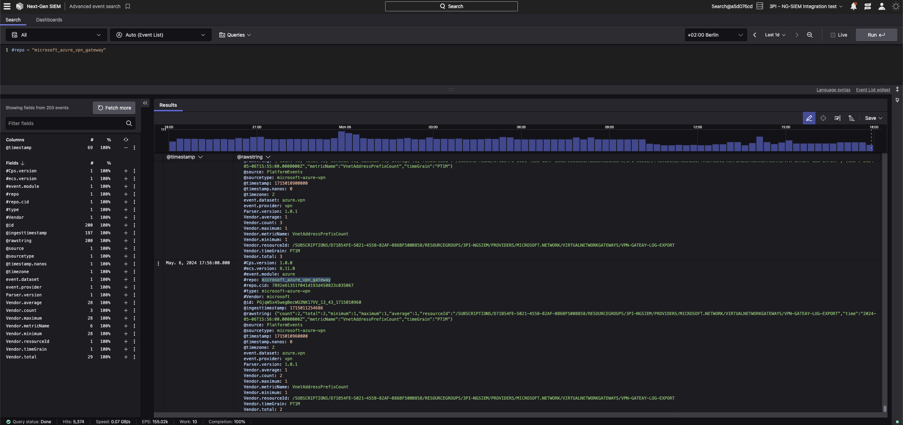Screen dimensions: 903x425
Task: Click the results vertical scrollbar thumb
Action: click(x=885, y=408)
